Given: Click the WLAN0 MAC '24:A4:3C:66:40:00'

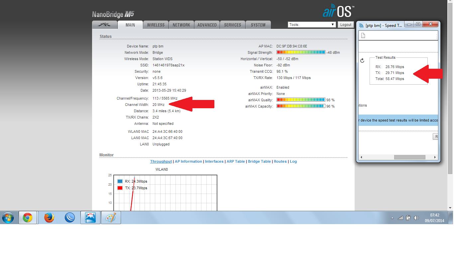Looking at the screenshot, I should (168, 132).
